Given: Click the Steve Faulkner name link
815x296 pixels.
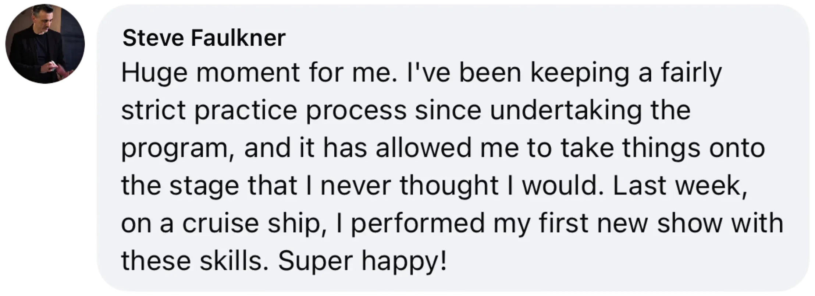Looking at the screenshot, I should click(x=204, y=38).
